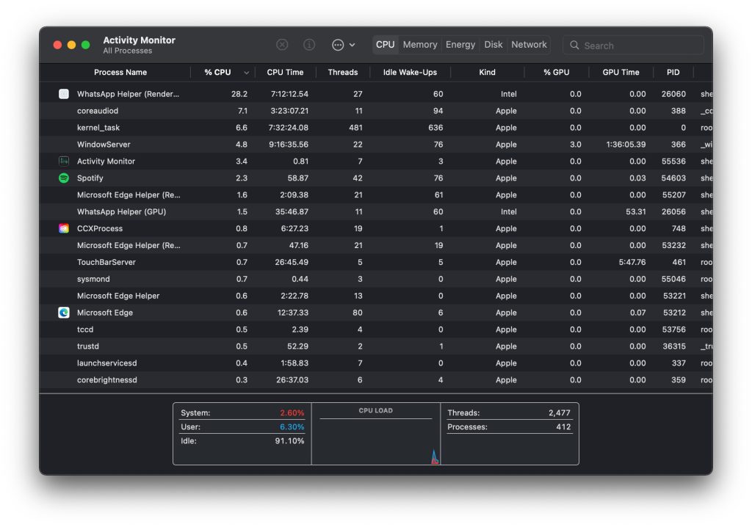Open the ellipsis actions menu icon
Viewport: 752px width, 527px height.
coord(338,45)
